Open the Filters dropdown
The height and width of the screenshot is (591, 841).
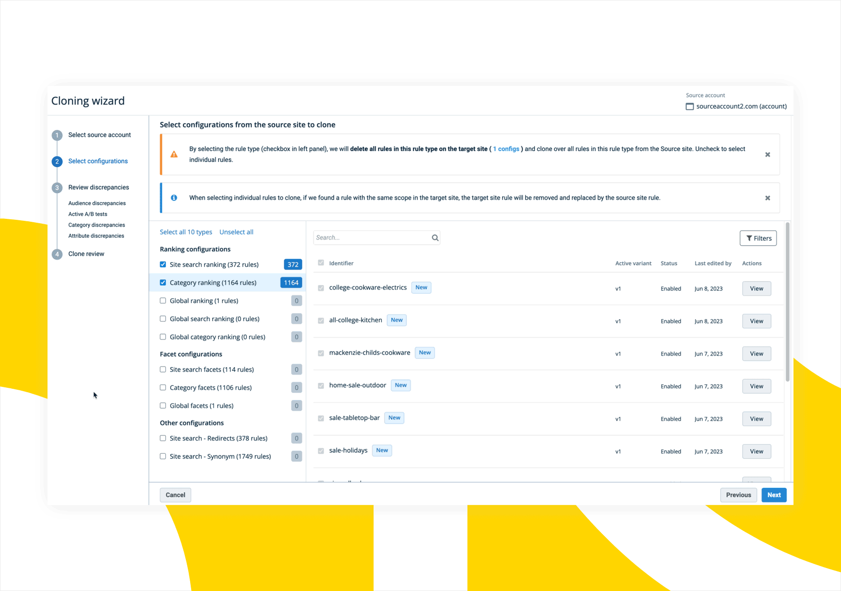(x=758, y=238)
